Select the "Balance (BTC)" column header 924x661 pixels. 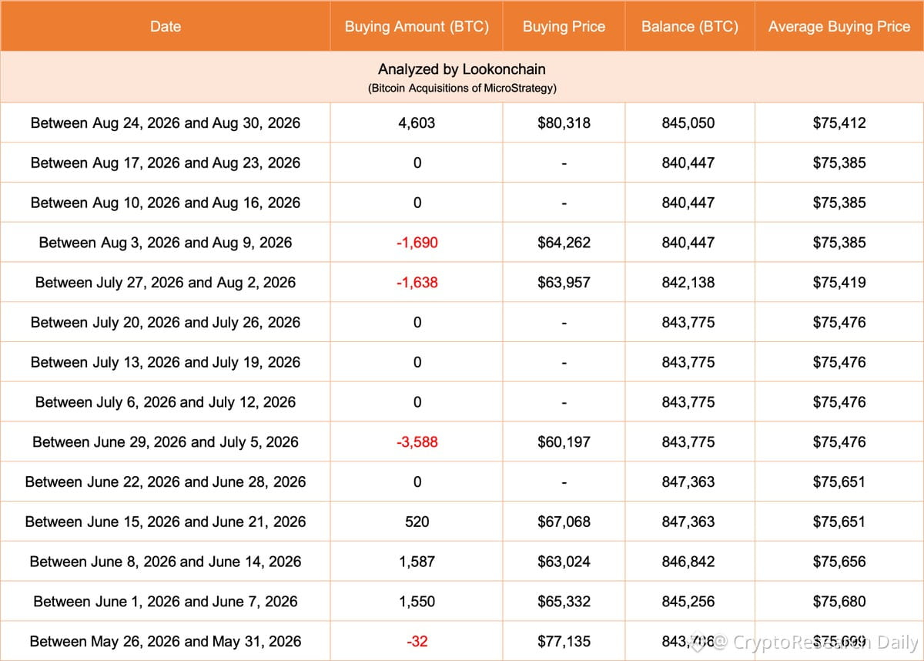(x=690, y=26)
